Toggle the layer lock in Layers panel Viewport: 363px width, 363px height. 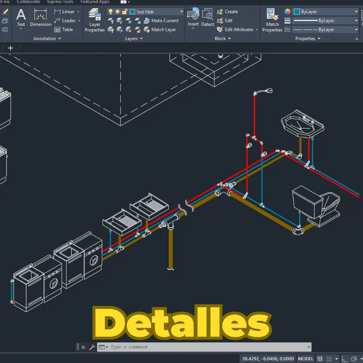click(123, 11)
